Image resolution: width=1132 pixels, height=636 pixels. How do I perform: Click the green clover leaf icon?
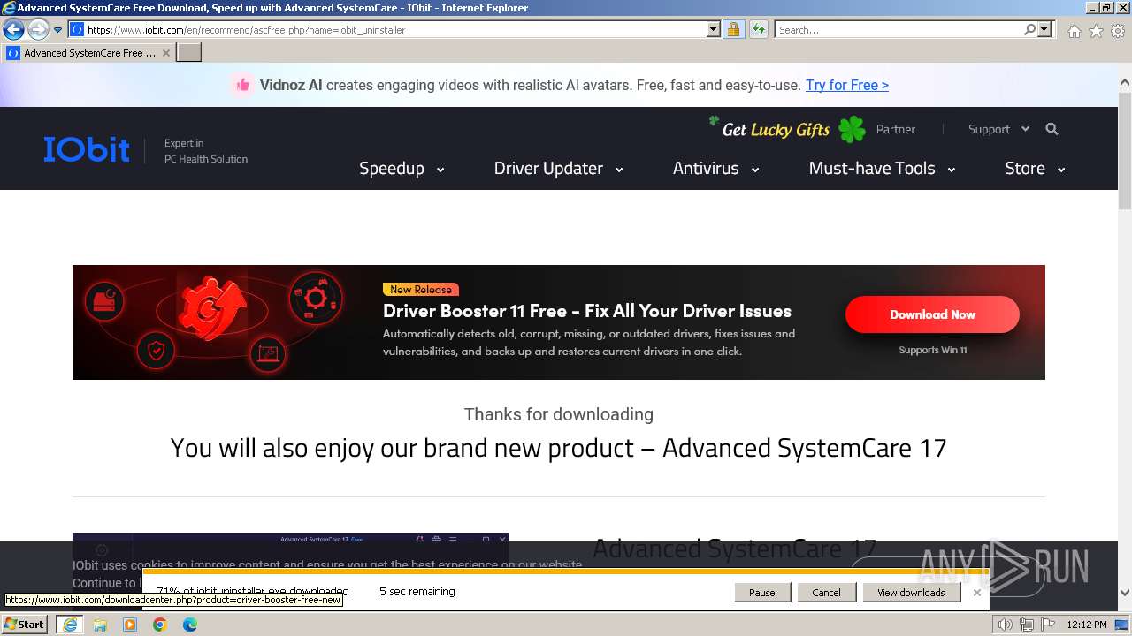click(x=852, y=129)
